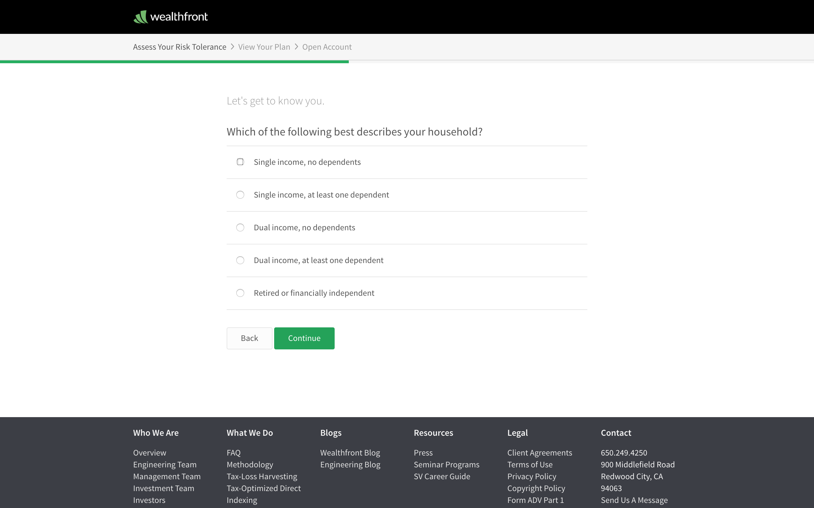Open the Press link

[423, 453]
